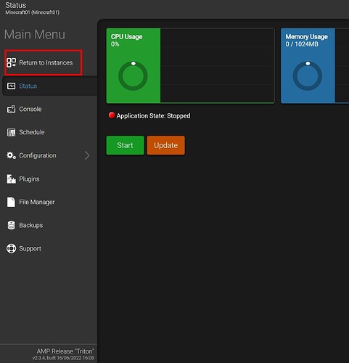The width and height of the screenshot is (349, 363).
Task: Click the Memory Usage circular gauge
Action: tap(308, 76)
